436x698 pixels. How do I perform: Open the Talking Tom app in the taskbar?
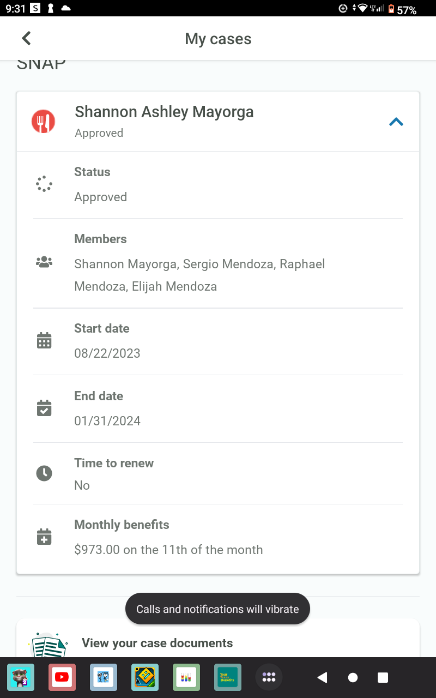(21, 677)
